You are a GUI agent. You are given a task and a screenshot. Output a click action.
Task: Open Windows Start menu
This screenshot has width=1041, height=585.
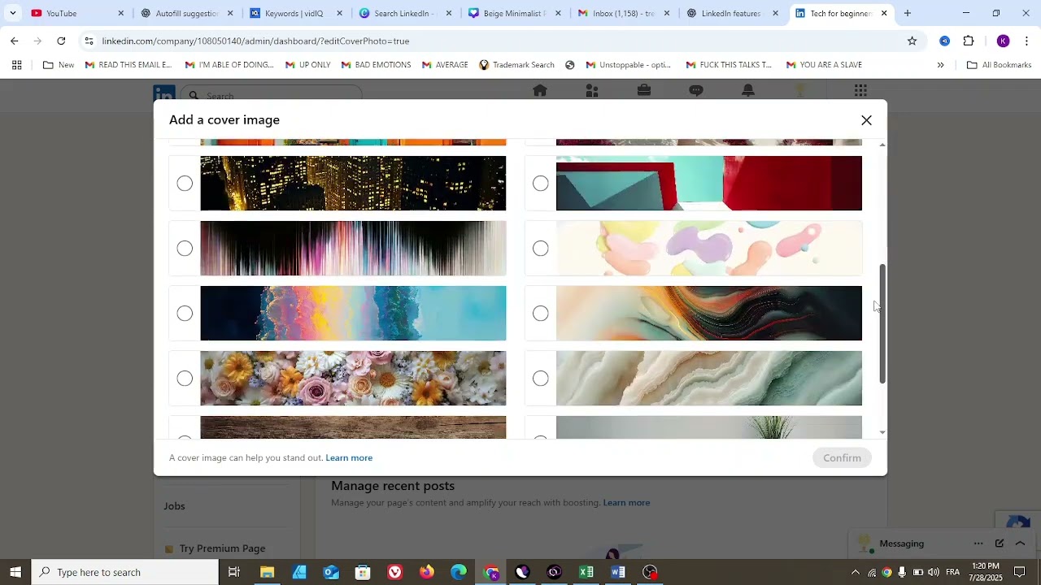point(15,572)
